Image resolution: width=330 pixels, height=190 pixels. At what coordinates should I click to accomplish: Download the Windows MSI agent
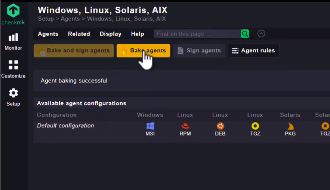pos(150,129)
